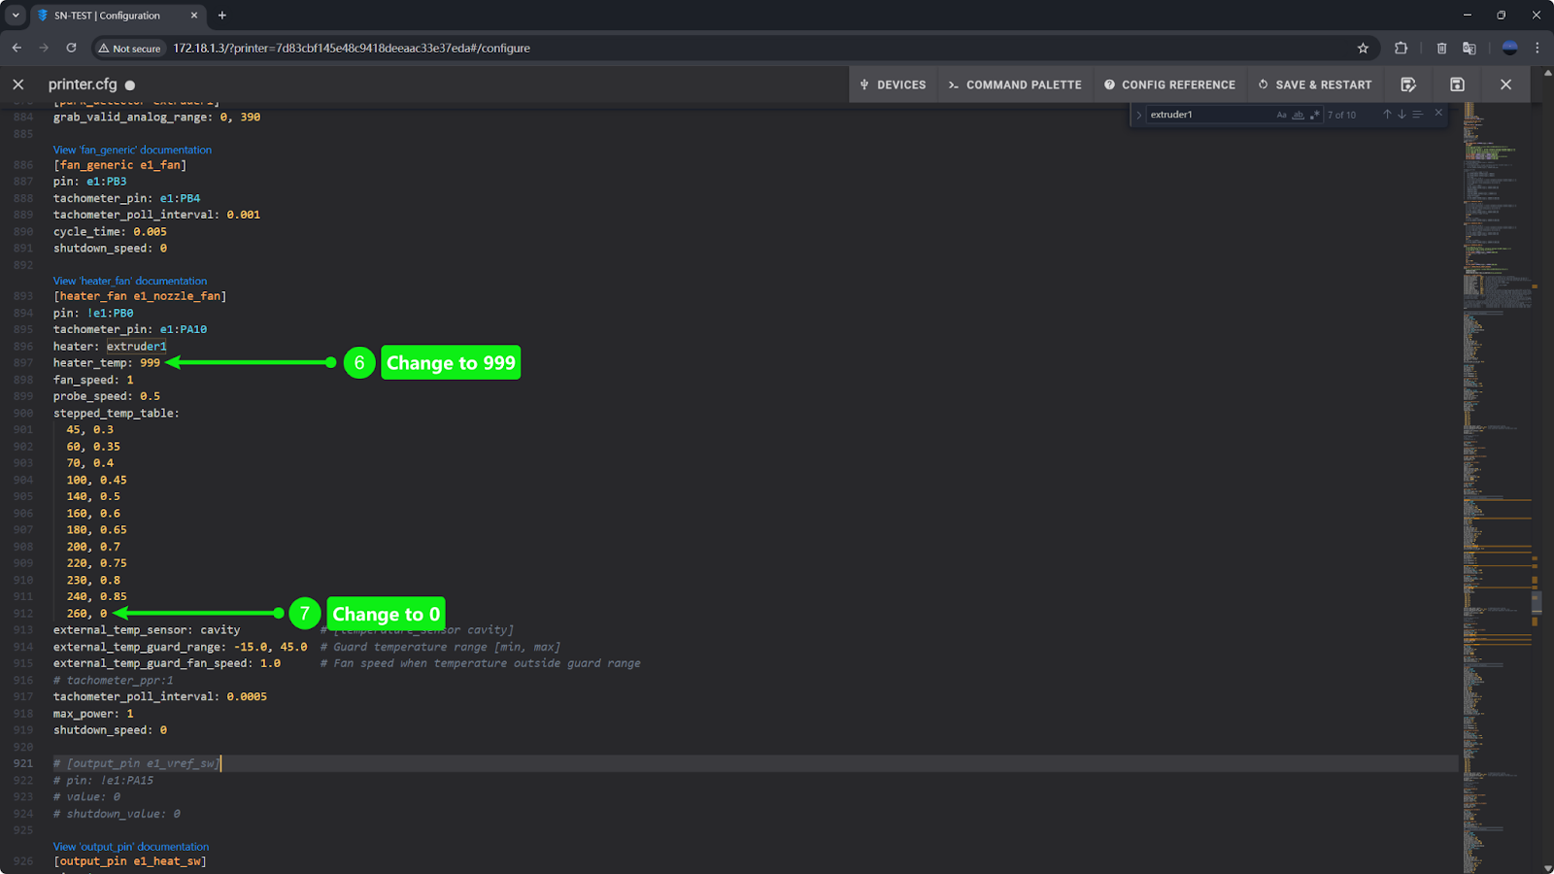Close the SN-TEST | Configuration tab

(x=194, y=16)
